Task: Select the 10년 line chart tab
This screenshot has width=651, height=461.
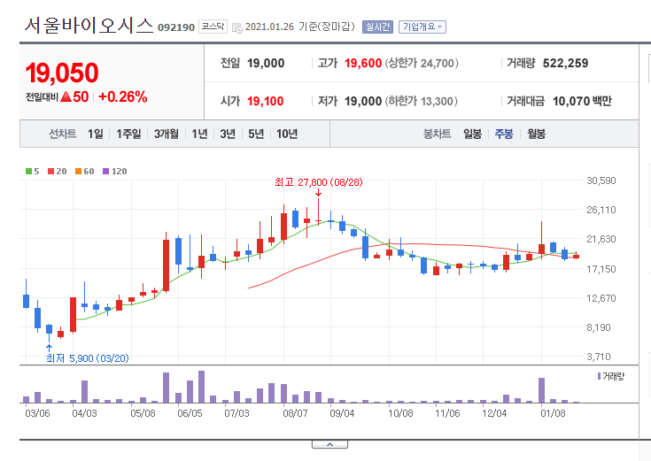Action: coord(287,134)
